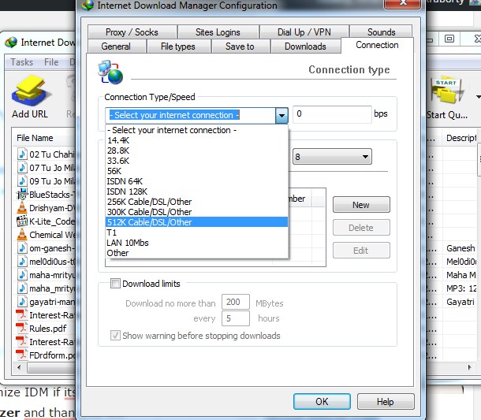Click the 200 MBytes limit field
This screenshot has width=481, height=420.
pos(236,302)
